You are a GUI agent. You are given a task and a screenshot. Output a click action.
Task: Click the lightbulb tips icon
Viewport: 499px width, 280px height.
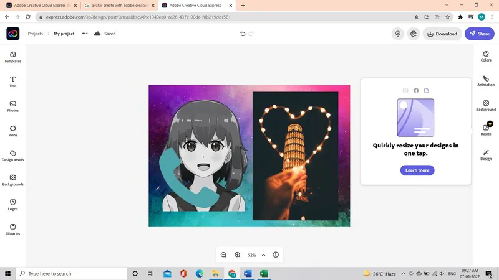[x=397, y=34]
